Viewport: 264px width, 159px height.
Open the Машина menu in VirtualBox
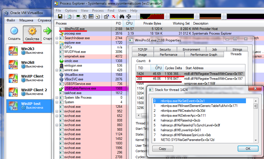point(26,20)
